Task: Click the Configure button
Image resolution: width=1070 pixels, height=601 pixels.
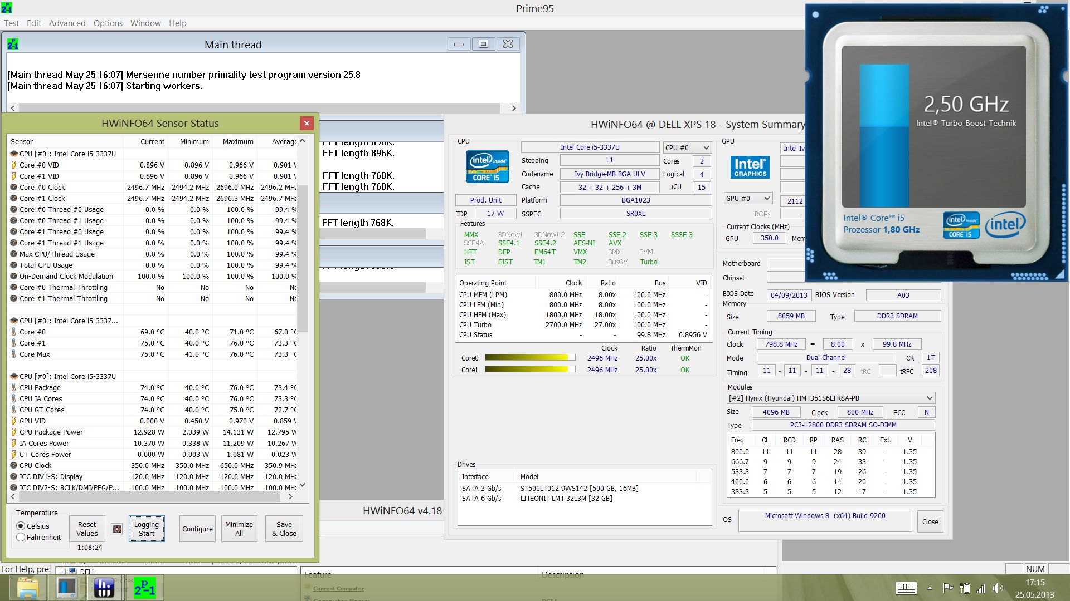Action: click(x=197, y=529)
